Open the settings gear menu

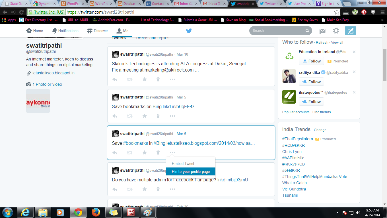click(x=336, y=31)
